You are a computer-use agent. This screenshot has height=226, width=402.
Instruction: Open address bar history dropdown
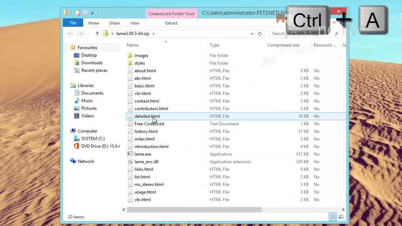click(252, 34)
